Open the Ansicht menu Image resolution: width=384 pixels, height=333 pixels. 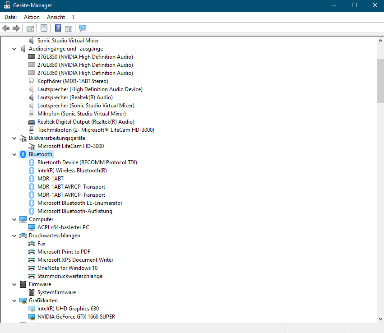(x=56, y=17)
